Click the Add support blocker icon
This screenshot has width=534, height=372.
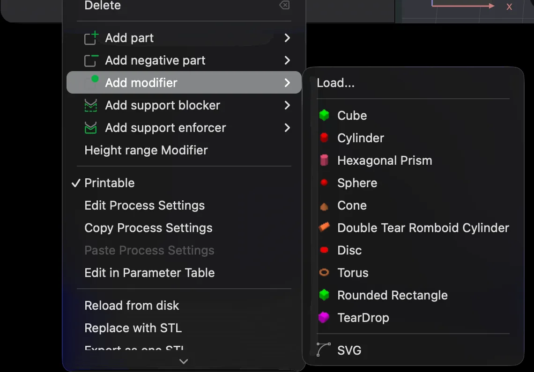click(x=90, y=105)
